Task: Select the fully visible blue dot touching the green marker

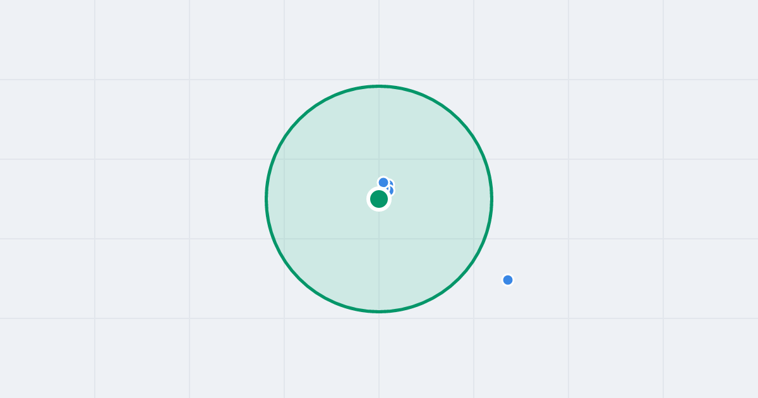Action: click(383, 183)
